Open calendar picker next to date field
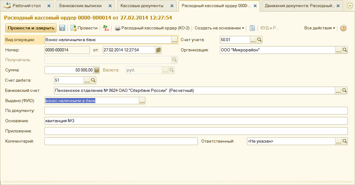This screenshot has width=355, height=185. point(158,50)
